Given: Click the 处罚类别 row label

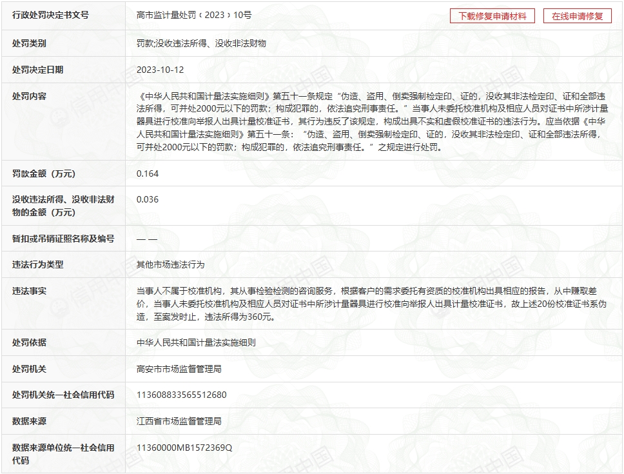Looking at the screenshot, I should (x=29, y=43).
